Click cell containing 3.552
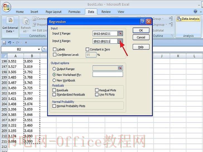203x152 pixels. (x=16, y=61)
